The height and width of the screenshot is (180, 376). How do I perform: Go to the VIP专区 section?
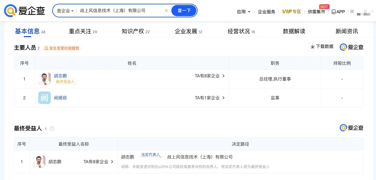tap(291, 12)
